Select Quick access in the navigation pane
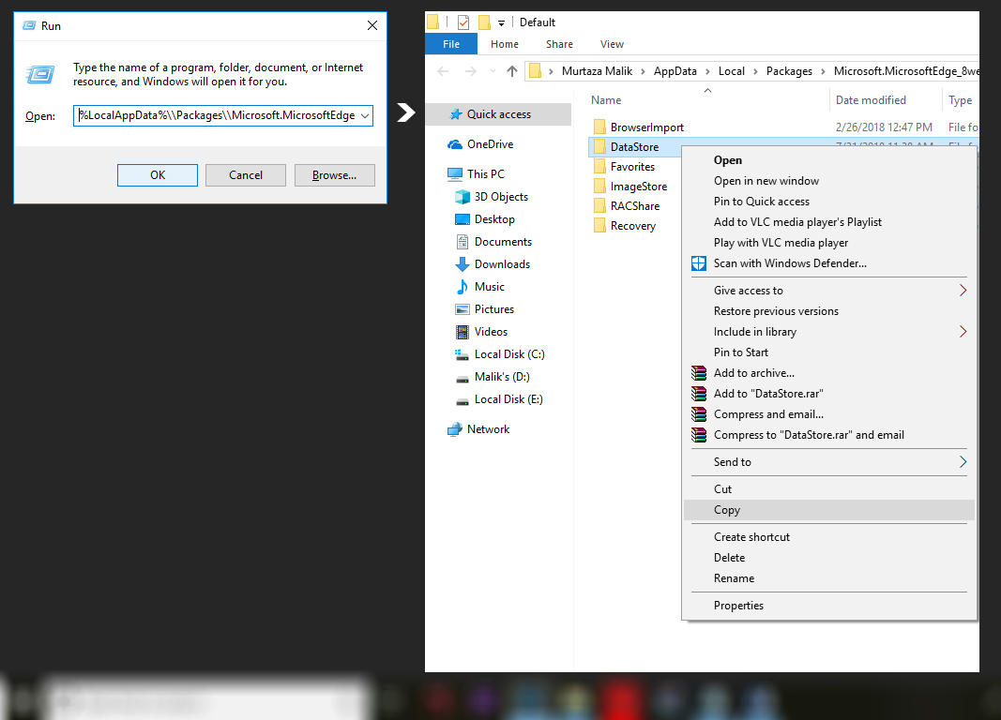Screen dimensions: 1001x720 (x=498, y=114)
